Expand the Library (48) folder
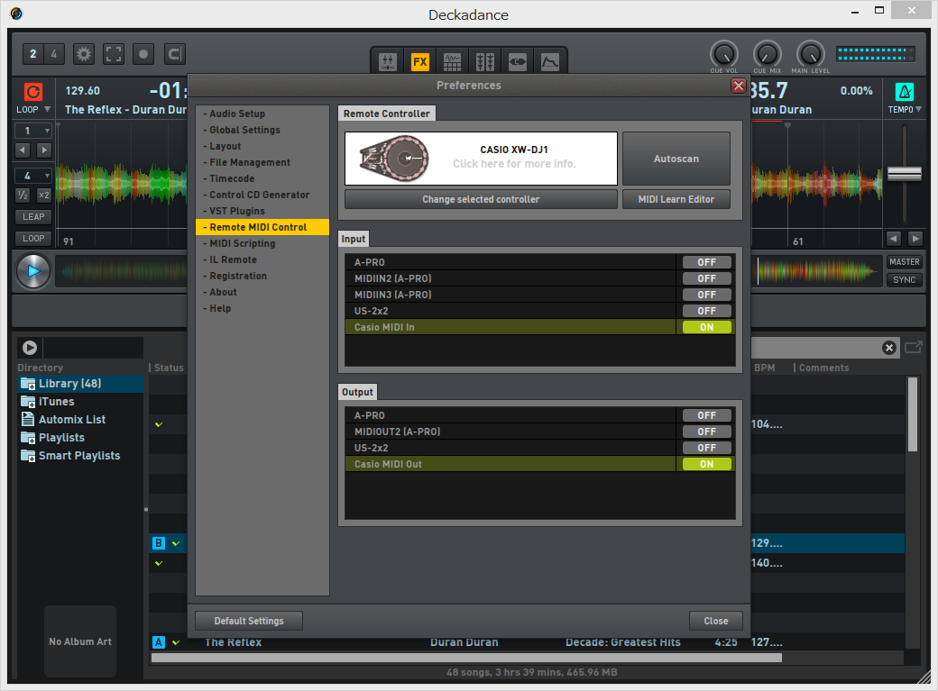Viewport: 938px width, 691px height. click(28, 384)
